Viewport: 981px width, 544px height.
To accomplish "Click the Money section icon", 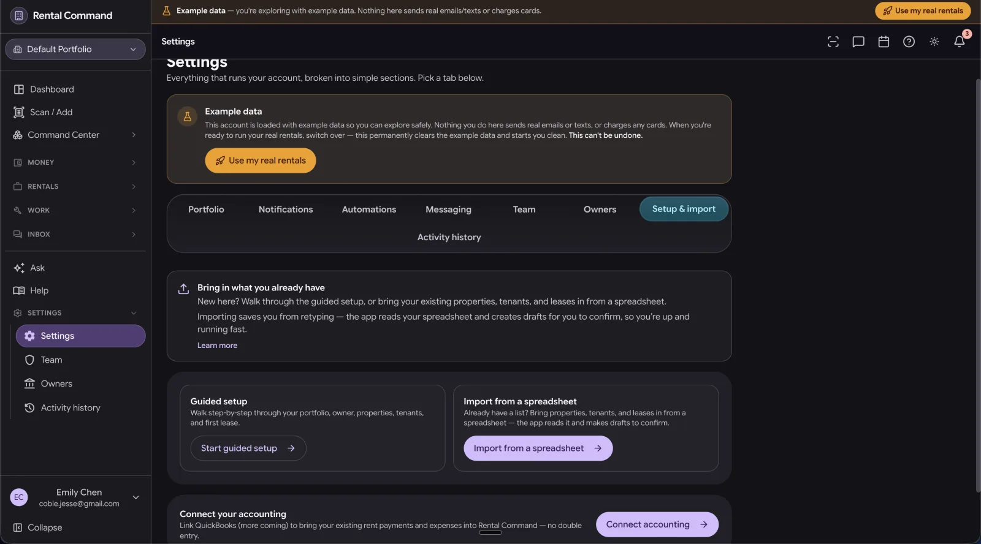I will click(18, 162).
